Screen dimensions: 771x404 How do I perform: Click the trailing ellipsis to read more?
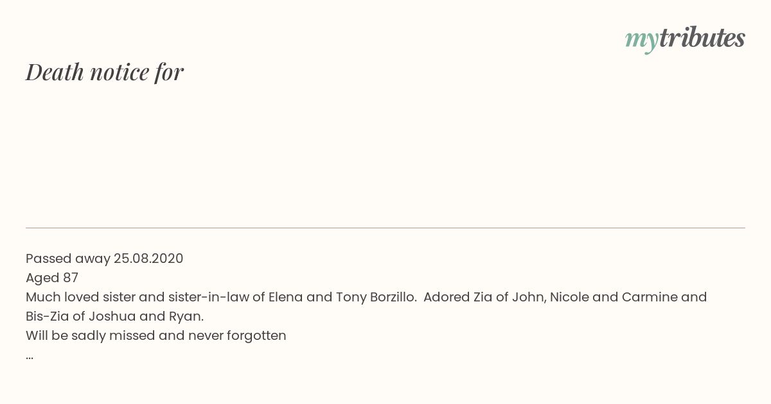[30, 357]
